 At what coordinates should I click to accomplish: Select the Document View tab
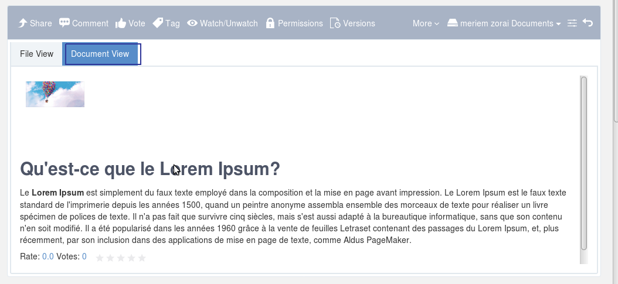pyautogui.click(x=100, y=54)
